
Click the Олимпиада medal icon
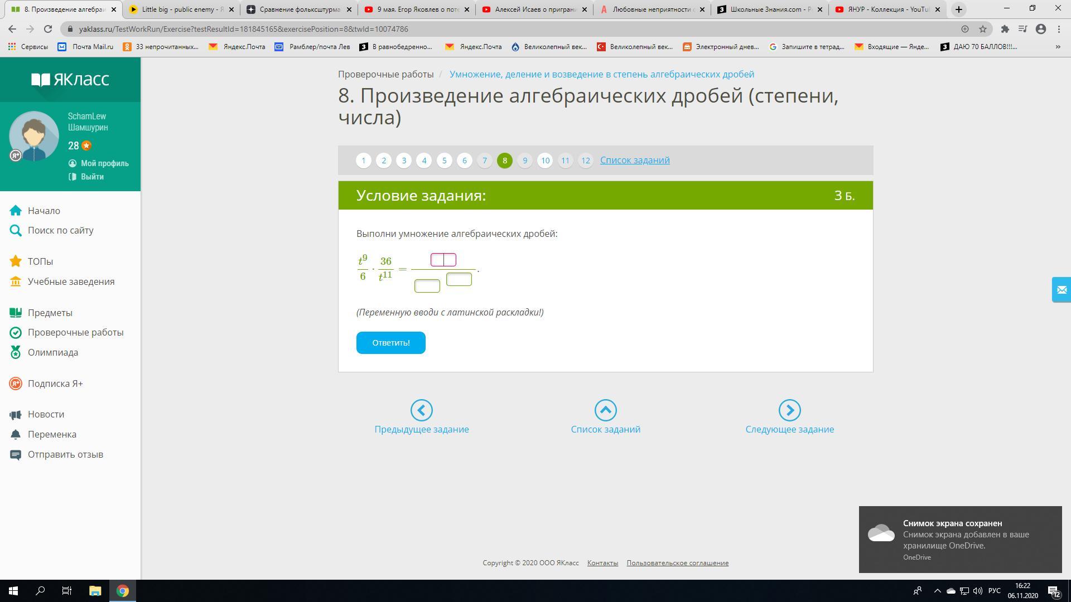tap(16, 352)
